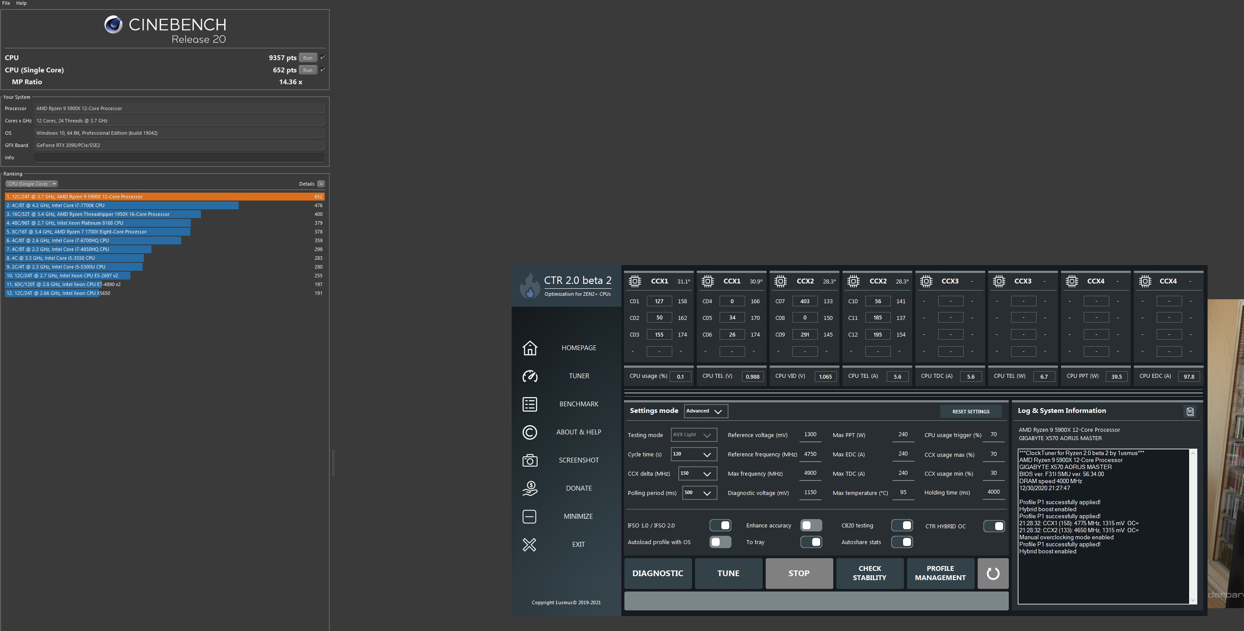
Task: Click the Max frequency 4900 field
Action: point(810,473)
